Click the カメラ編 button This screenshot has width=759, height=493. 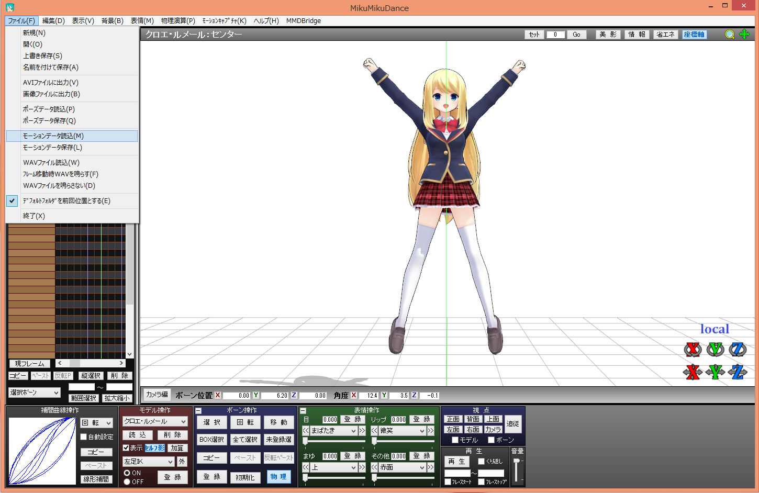[157, 395]
